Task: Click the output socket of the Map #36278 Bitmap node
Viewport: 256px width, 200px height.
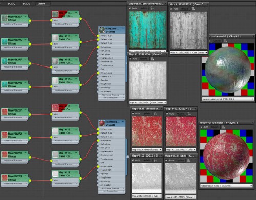Action: pyautogui.click(x=30, y=87)
